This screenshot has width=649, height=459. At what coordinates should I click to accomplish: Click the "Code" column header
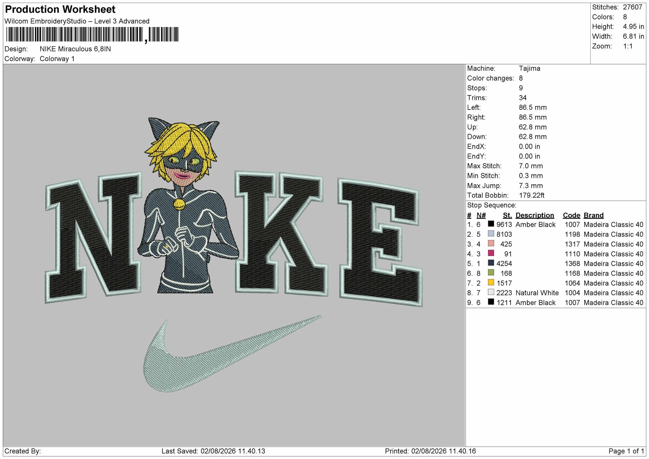[571, 215]
